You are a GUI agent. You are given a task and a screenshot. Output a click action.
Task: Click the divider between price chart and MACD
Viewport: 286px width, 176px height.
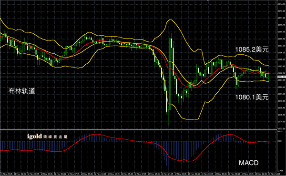[x=139, y=129]
